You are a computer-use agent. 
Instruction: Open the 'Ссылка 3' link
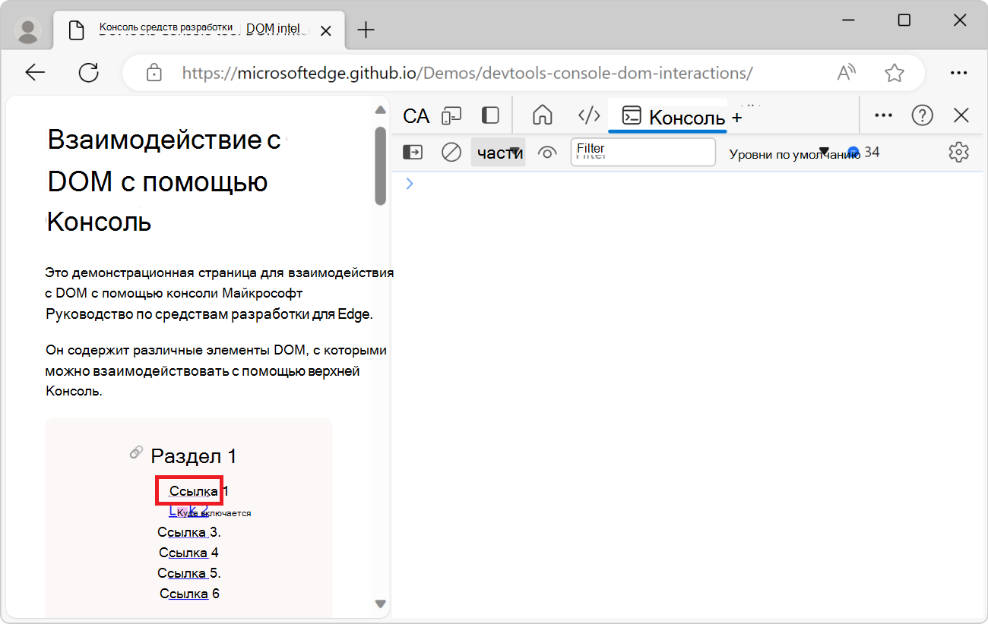(x=182, y=531)
